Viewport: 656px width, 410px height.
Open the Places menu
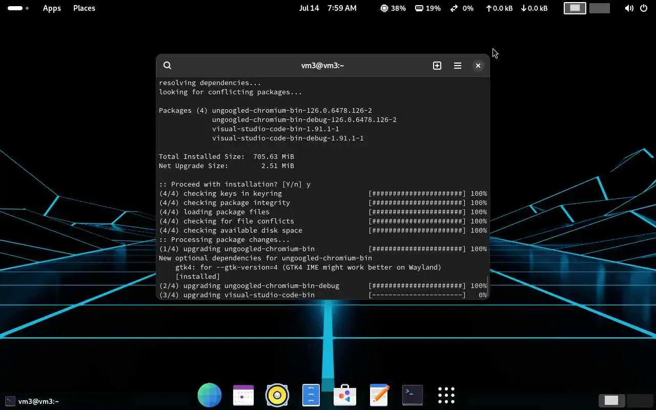(x=84, y=8)
